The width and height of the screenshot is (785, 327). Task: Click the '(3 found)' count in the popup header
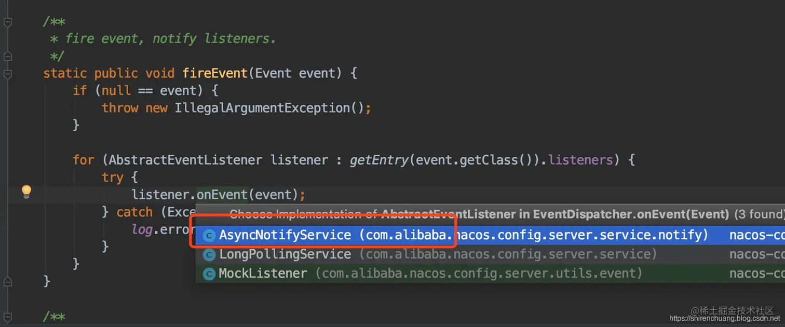pos(759,214)
